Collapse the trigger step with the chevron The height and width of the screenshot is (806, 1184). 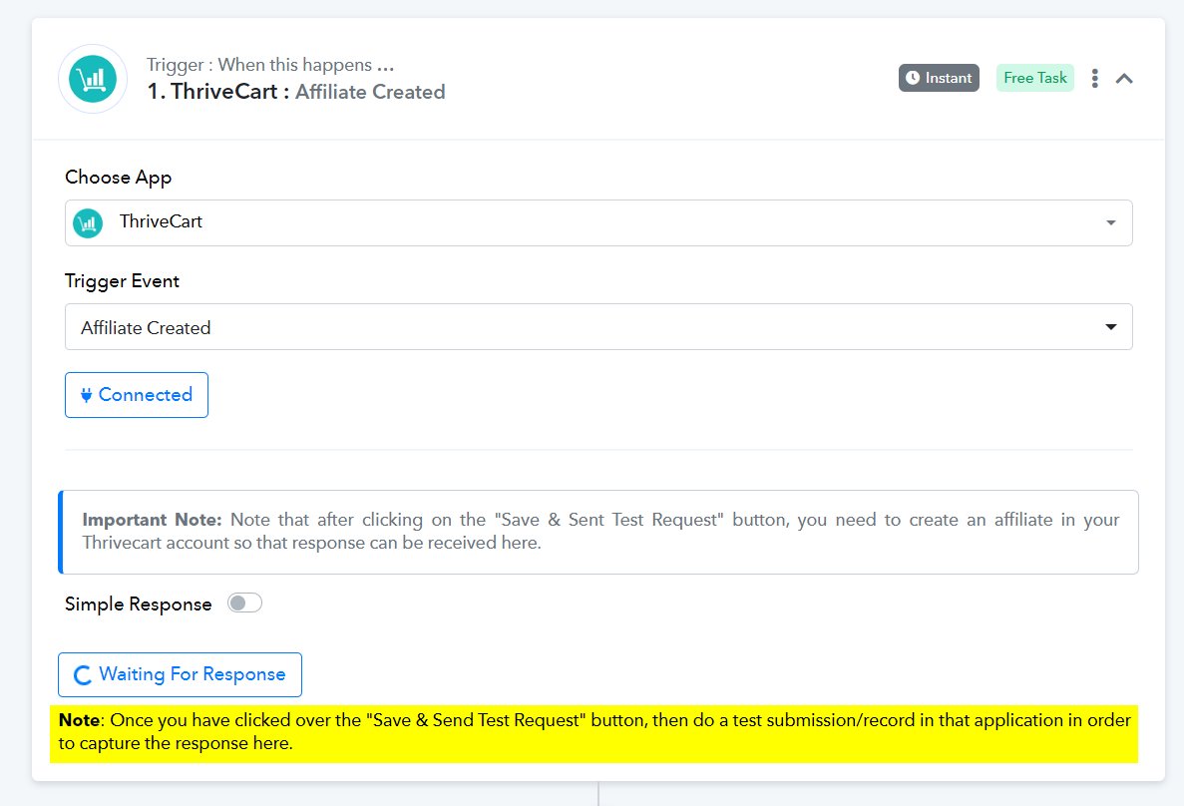tap(1124, 79)
